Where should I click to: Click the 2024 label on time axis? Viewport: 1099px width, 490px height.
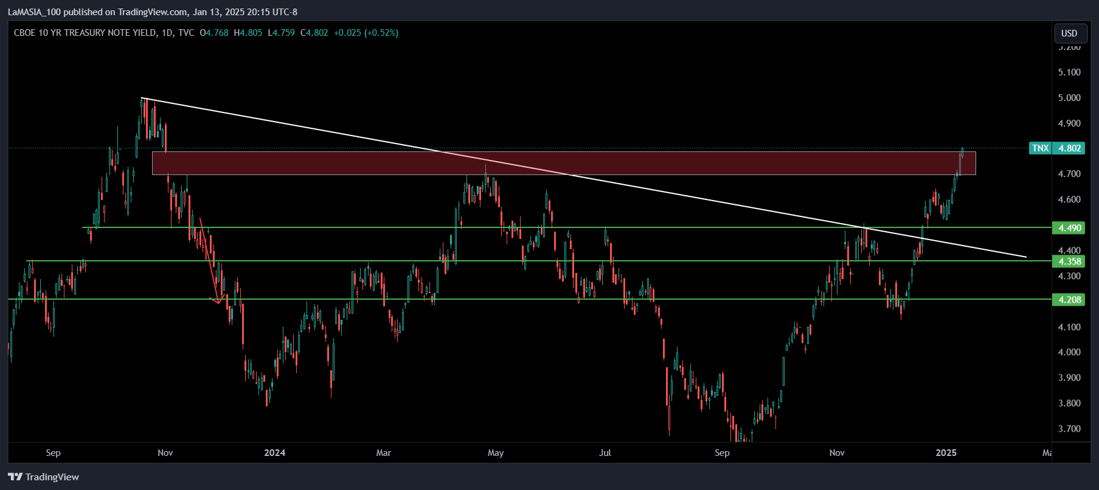coord(275,452)
